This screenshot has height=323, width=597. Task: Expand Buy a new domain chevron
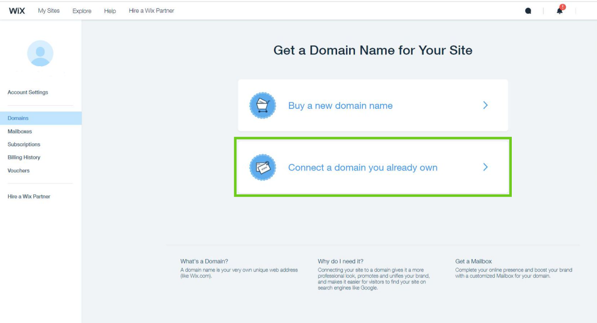click(485, 105)
